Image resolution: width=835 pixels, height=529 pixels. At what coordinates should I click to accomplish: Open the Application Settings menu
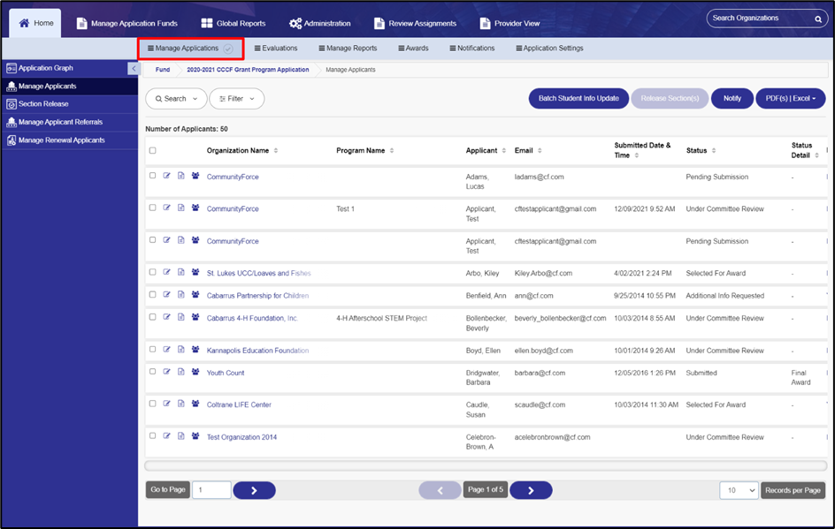click(x=549, y=49)
